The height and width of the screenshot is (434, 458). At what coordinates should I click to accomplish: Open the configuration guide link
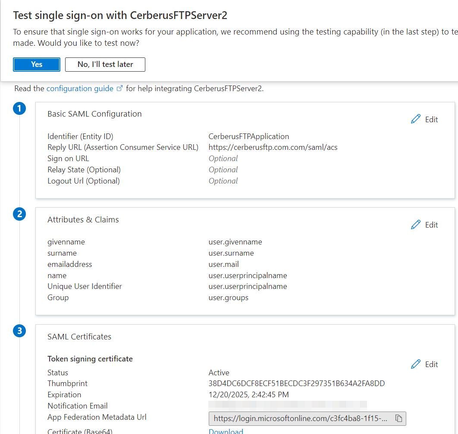click(x=80, y=89)
